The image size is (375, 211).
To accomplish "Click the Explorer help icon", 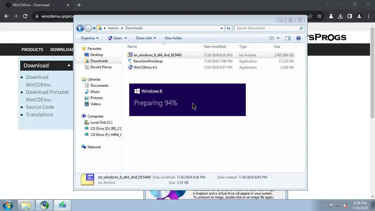I will pos(299,38).
